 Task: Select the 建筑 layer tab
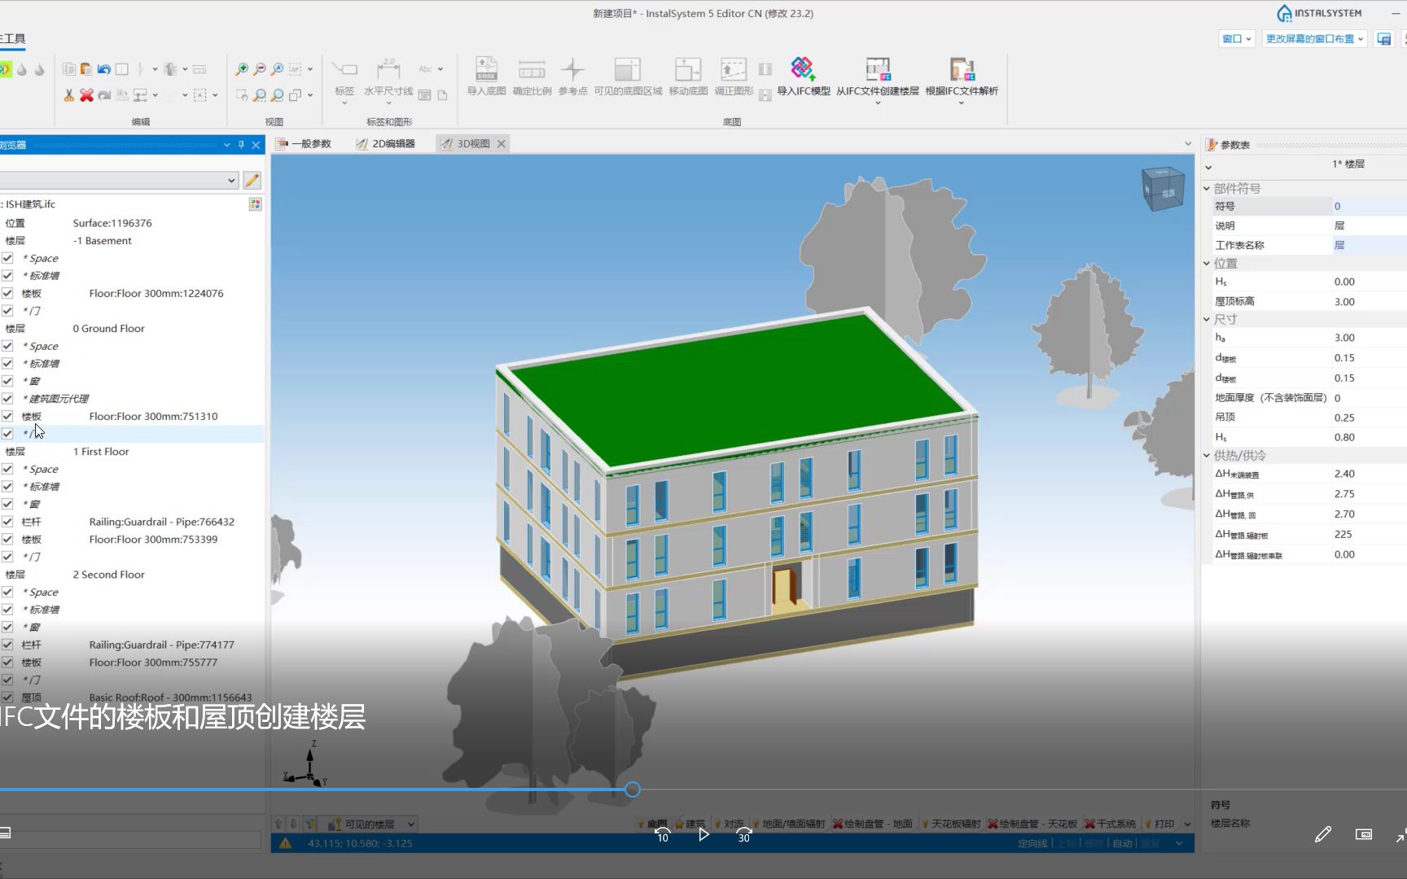[690, 824]
